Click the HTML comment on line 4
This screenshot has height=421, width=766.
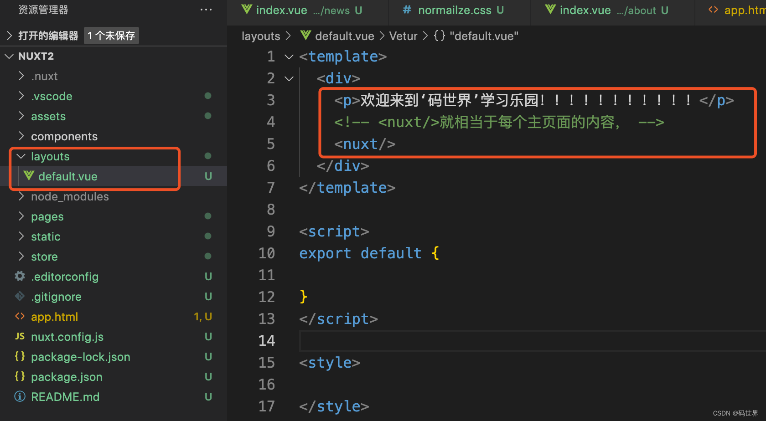[499, 122]
